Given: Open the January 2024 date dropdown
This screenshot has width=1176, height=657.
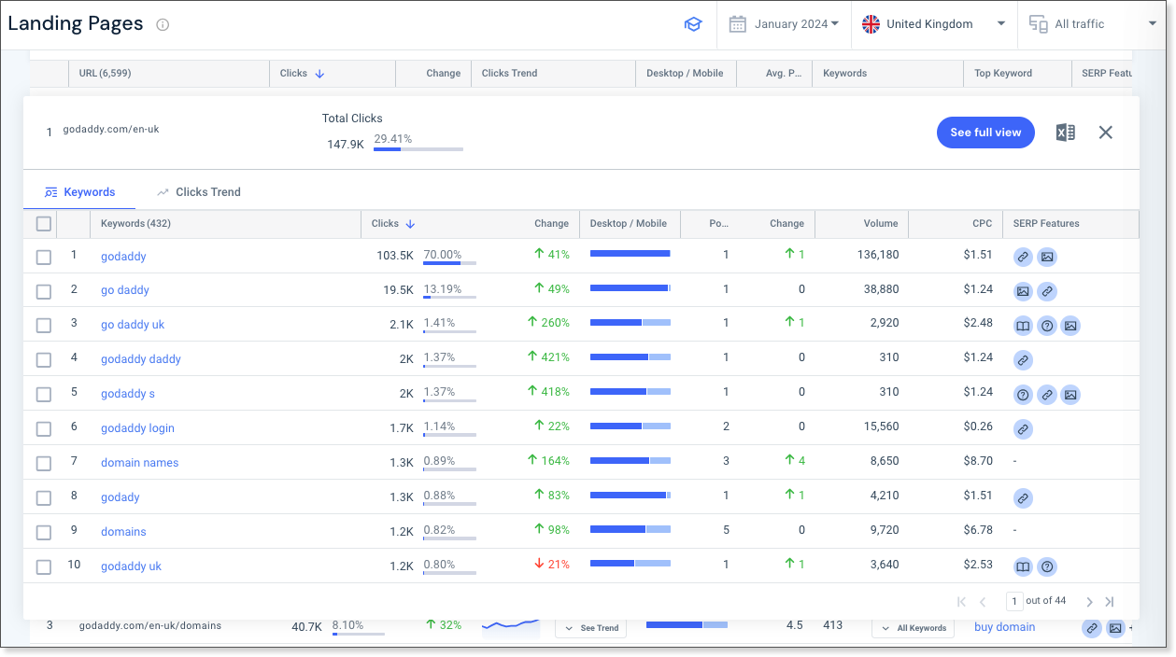Looking at the screenshot, I should tap(784, 24).
